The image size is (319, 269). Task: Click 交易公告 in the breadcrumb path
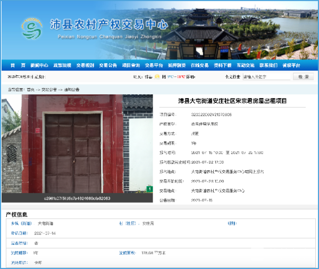click(x=49, y=90)
